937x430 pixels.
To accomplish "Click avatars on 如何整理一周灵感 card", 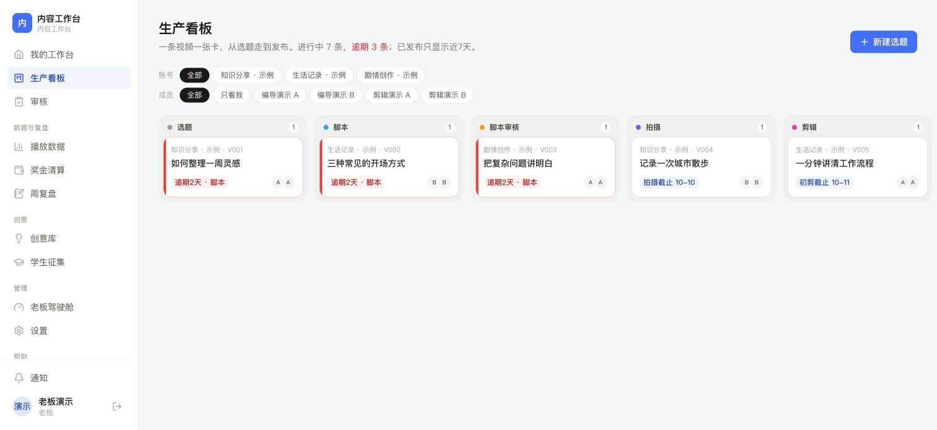I will click(x=283, y=182).
